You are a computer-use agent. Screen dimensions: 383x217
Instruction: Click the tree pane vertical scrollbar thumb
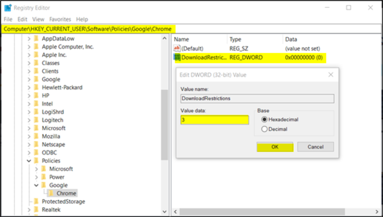point(164,124)
